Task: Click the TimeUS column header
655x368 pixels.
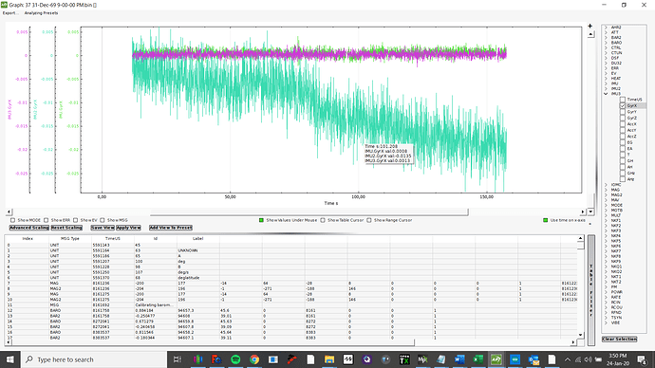Action: click(x=113, y=238)
